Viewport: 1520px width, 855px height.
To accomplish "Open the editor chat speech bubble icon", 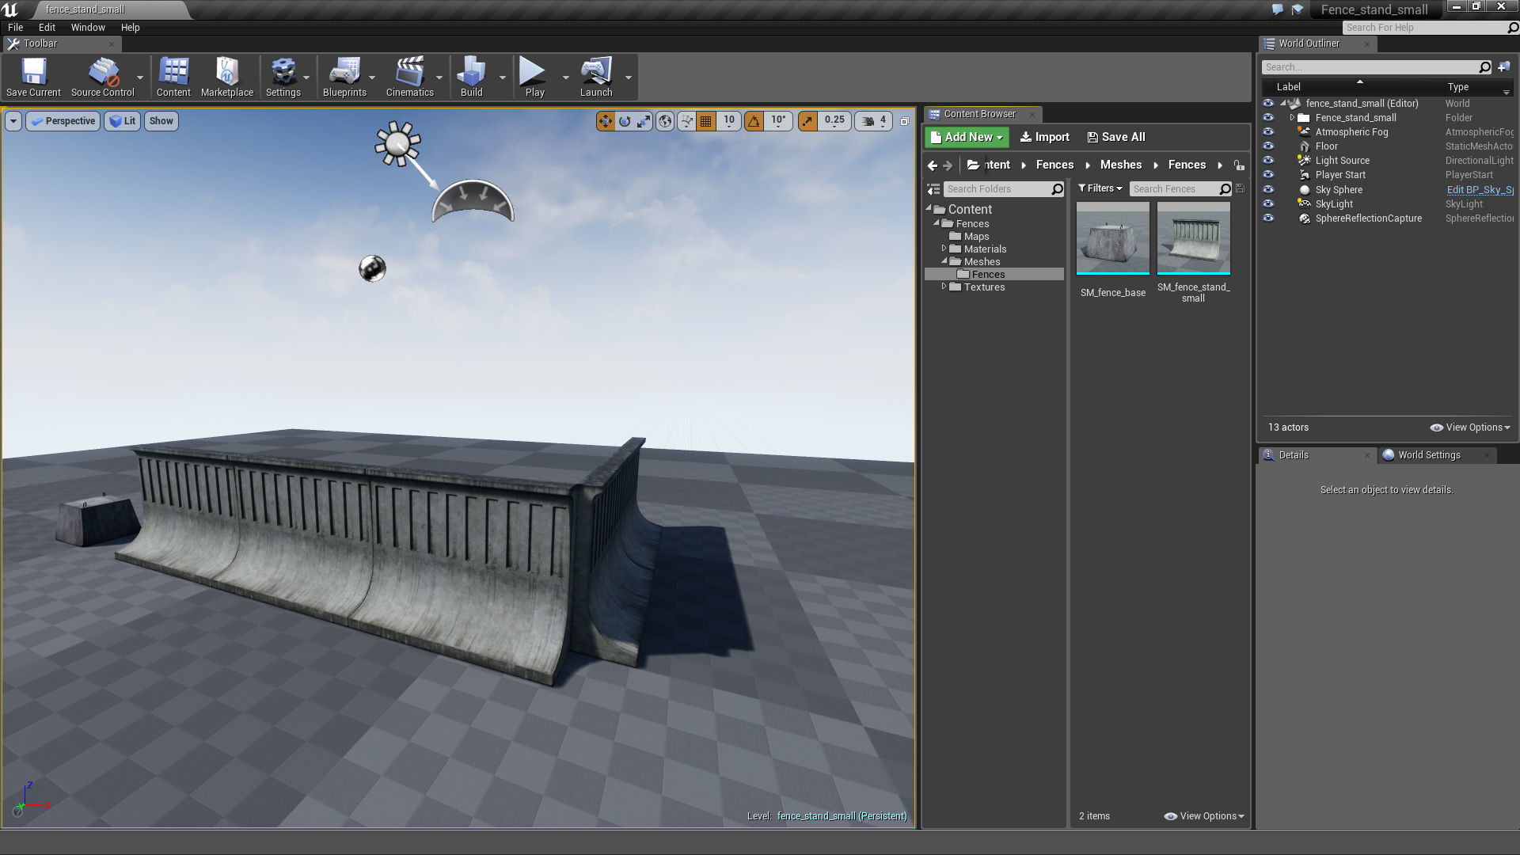I will pos(1277,9).
